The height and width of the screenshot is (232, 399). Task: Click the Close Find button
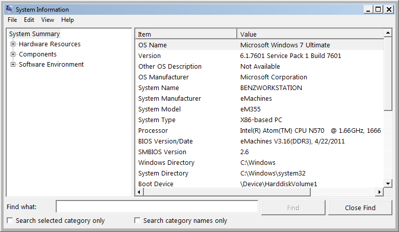coord(360,208)
